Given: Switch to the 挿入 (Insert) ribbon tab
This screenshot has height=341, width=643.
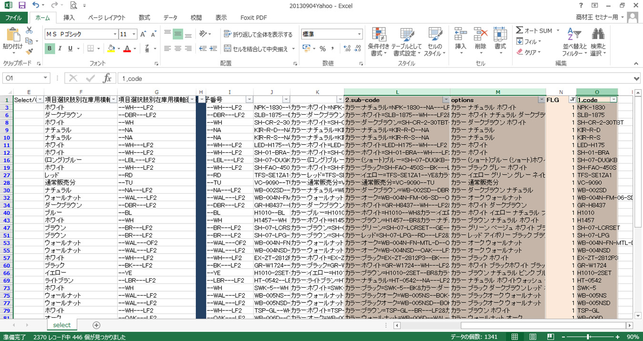Looking at the screenshot, I should click(x=69, y=18).
